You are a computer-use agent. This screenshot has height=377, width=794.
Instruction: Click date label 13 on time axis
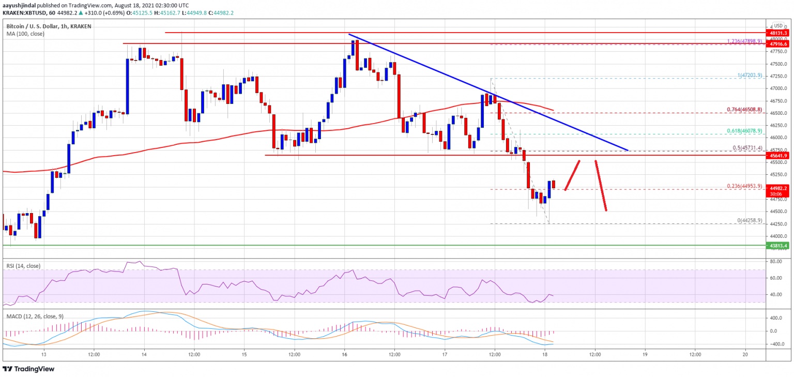coord(44,355)
